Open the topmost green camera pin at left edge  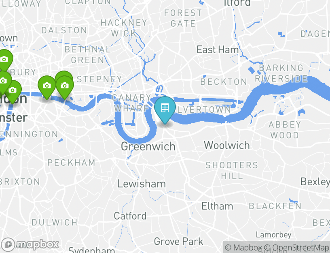point(4,60)
